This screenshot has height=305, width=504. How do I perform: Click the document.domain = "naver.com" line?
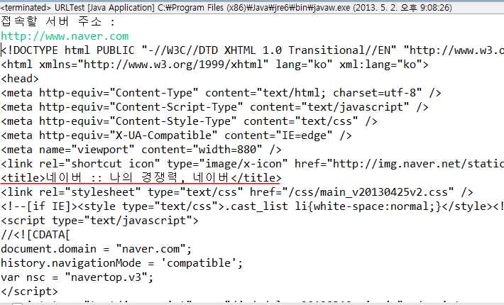pyautogui.click(x=97, y=249)
